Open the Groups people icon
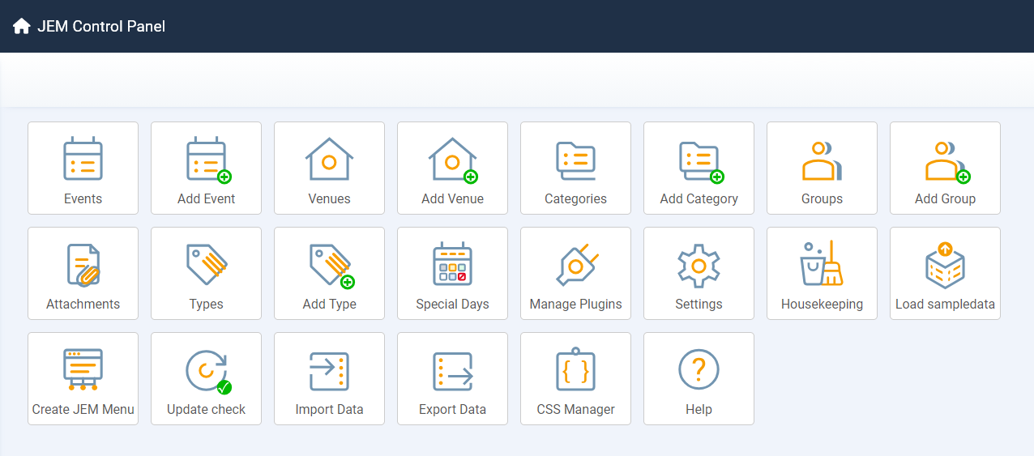 [x=822, y=160]
